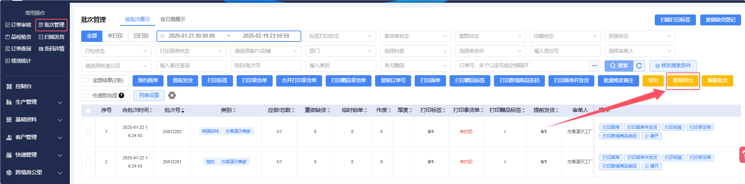Click the 搜索 search button
Viewport: 745px width, 184px height.
coord(619,66)
